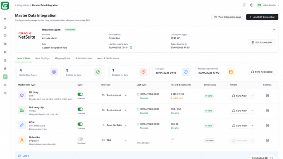Click Sync Now for Nhà cung cấp
Screen dimensions: 283x159
coord(239,111)
